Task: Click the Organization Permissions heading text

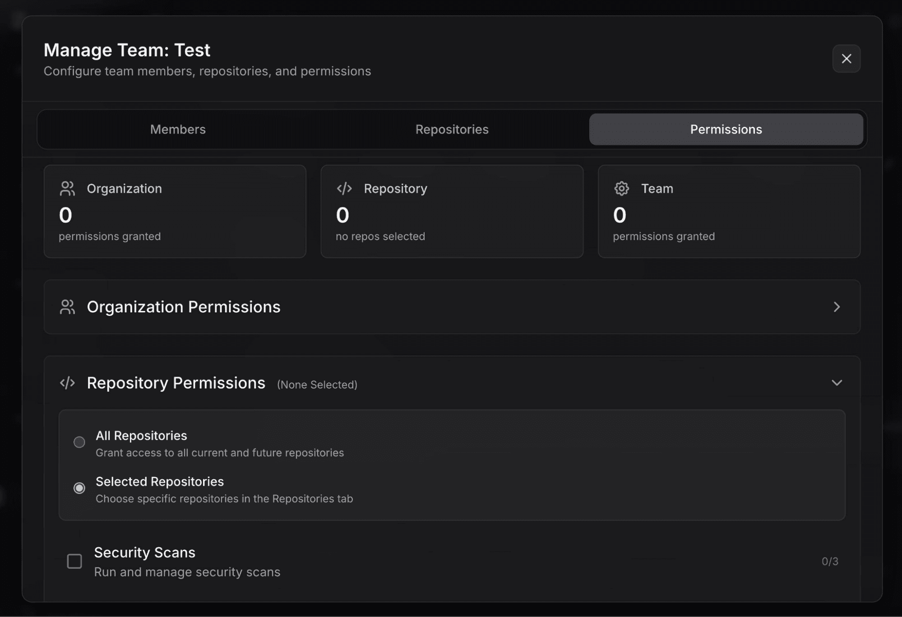Action: pyautogui.click(x=184, y=307)
